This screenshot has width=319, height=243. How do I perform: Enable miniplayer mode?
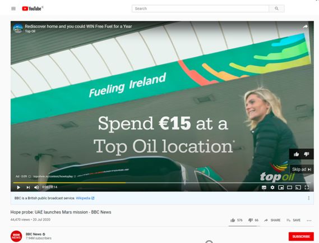tap(281, 187)
